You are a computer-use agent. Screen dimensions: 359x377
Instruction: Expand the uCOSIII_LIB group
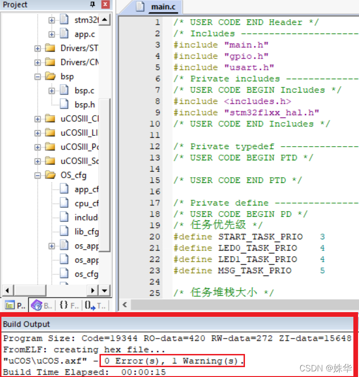pos(38,133)
